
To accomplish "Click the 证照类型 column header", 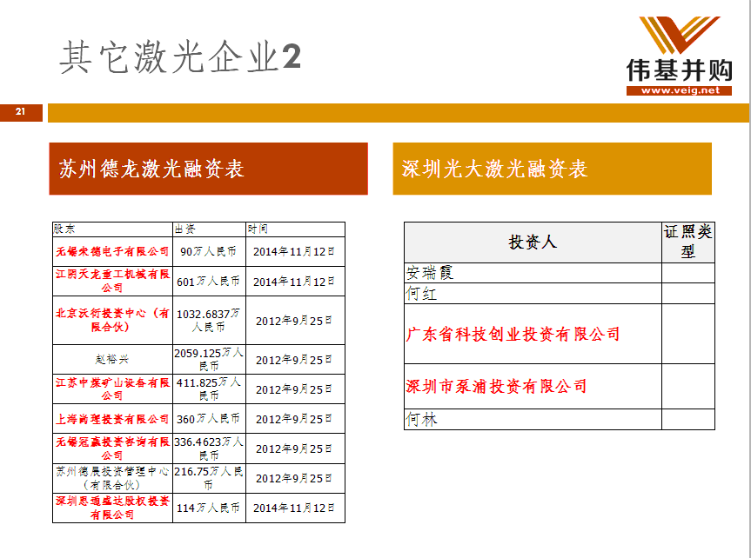I will click(688, 242).
